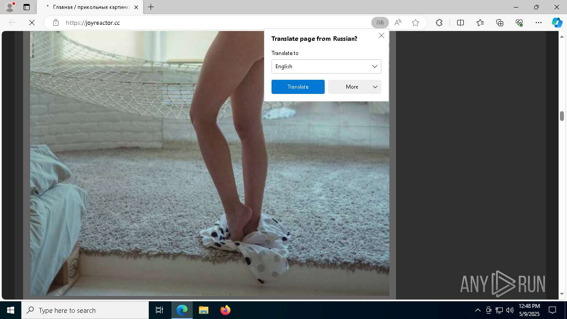Restore down the Edge window
Screen dimensions: 567x319
click(x=536, y=7)
